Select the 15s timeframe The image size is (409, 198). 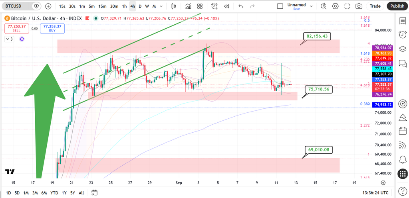(x=62, y=6)
